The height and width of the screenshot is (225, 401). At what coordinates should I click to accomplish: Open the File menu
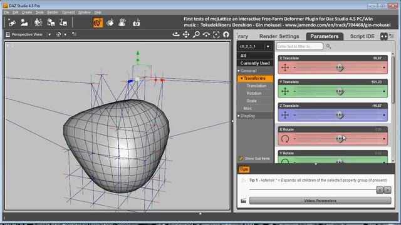pyautogui.click(x=6, y=12)
